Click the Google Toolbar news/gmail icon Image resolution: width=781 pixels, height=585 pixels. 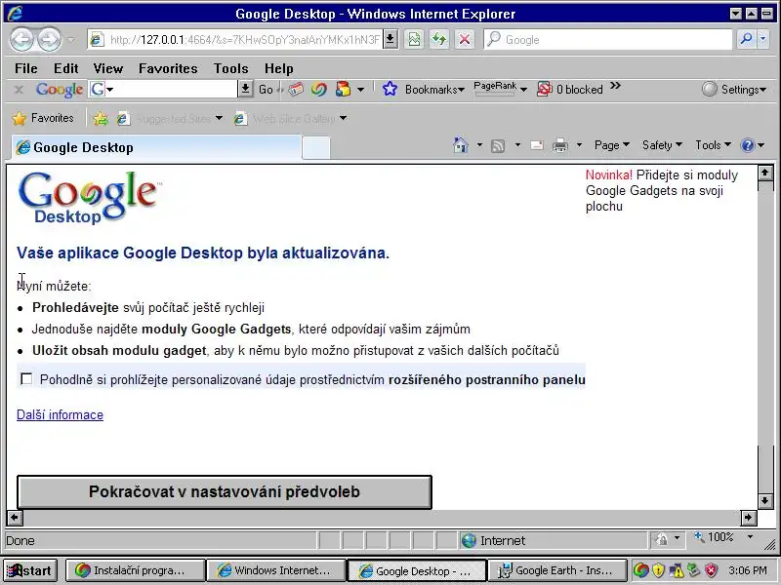pyautogui.click(x=296, y=90)
